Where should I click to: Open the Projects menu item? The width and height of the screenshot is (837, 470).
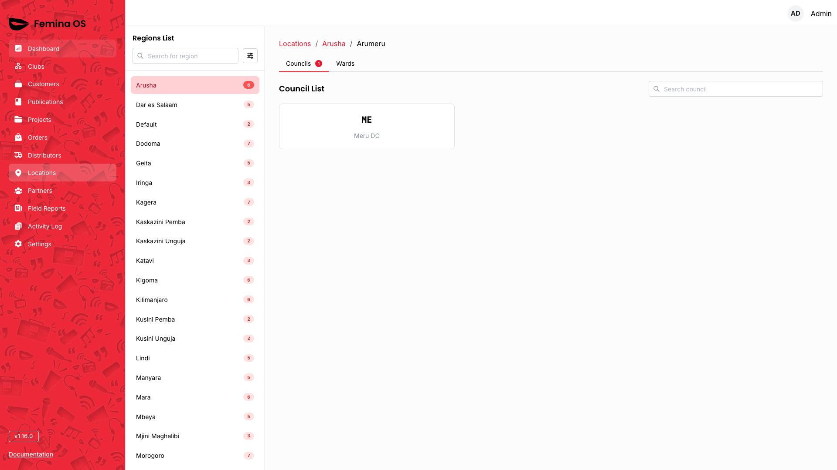(x=62, y=119)
